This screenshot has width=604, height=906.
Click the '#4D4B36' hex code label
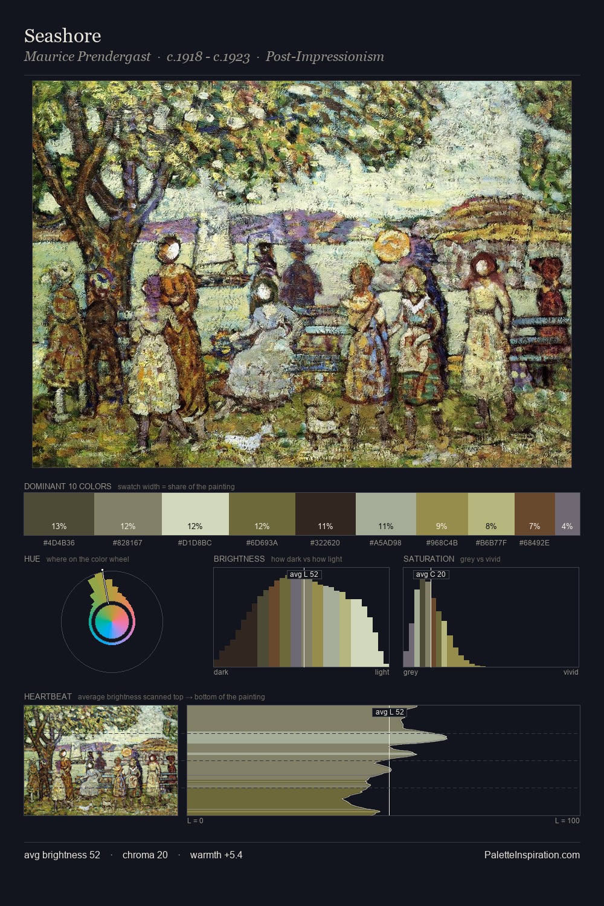click(x=59, y=543)
